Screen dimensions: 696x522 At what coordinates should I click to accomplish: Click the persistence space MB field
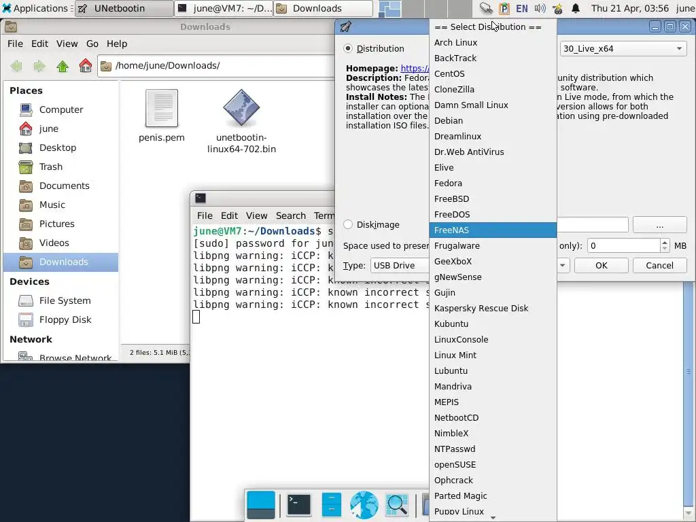(624, 246)
